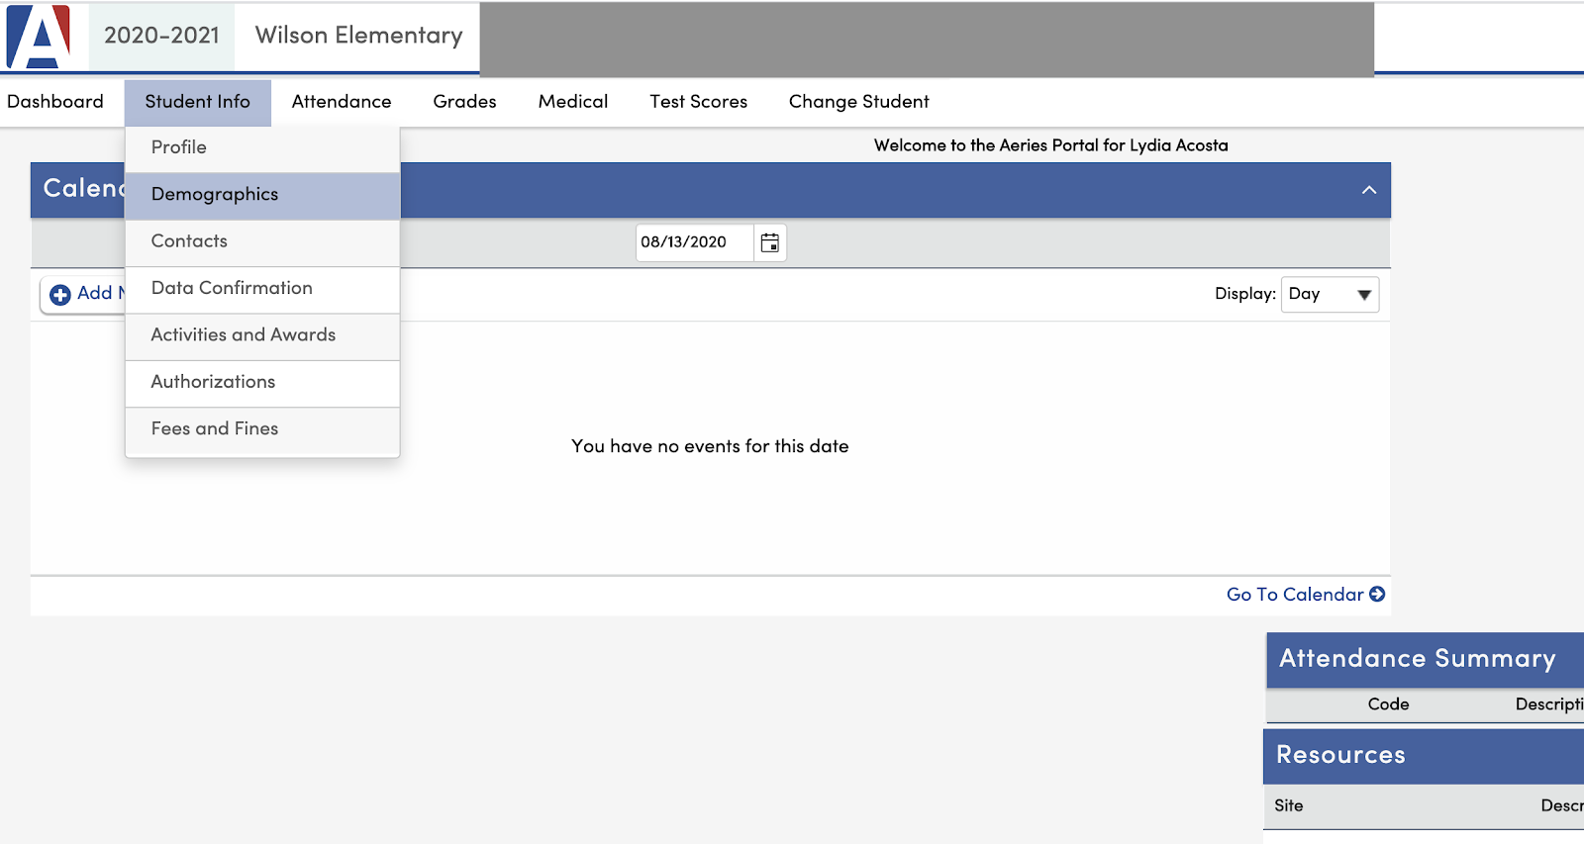Collapse the Calendar panel with chevron
The width and height of the screenshot is (1584, 844).
tap(1368, 190)
